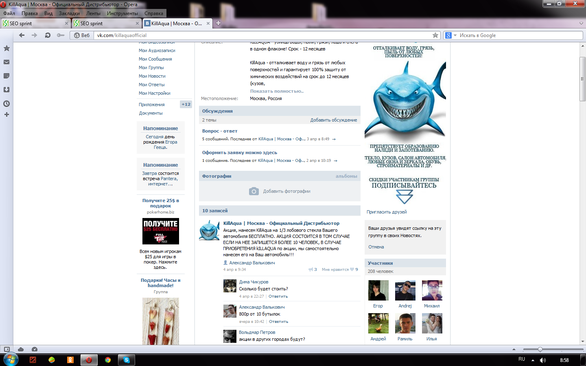
Task: Click the KillAqua shark post avatar
Action: tap(209, 230)
